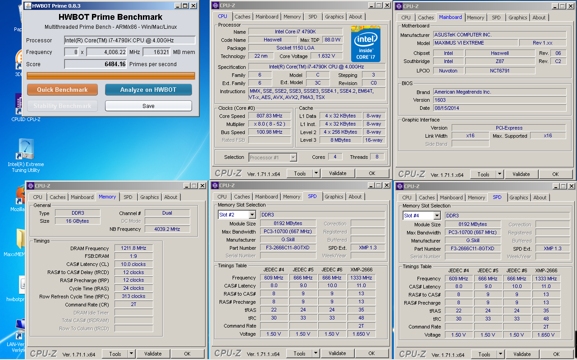Screen dimensions: 577x360
Task: Click the Score field showing 6484.16
Action: [96, 64]
